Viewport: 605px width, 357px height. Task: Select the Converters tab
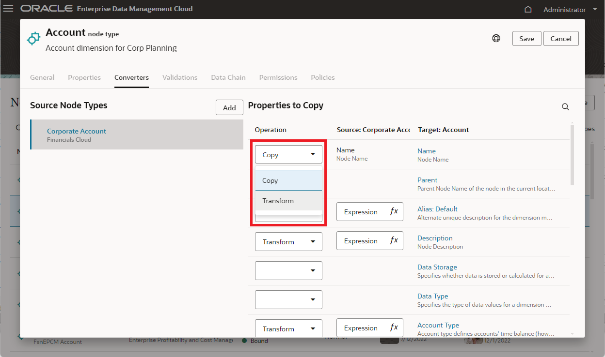pos(131,77)
